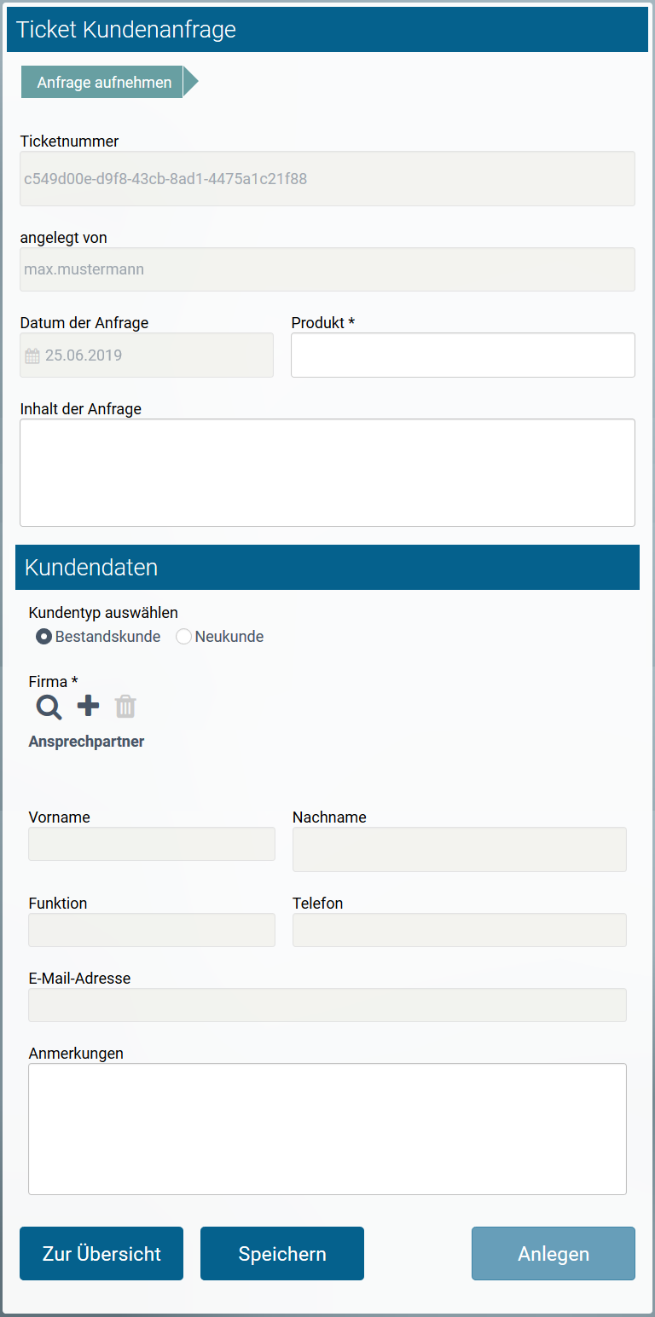Add a new company via the plus icon
This screenshot has height=1317, width=655.
tap(87, 706)
